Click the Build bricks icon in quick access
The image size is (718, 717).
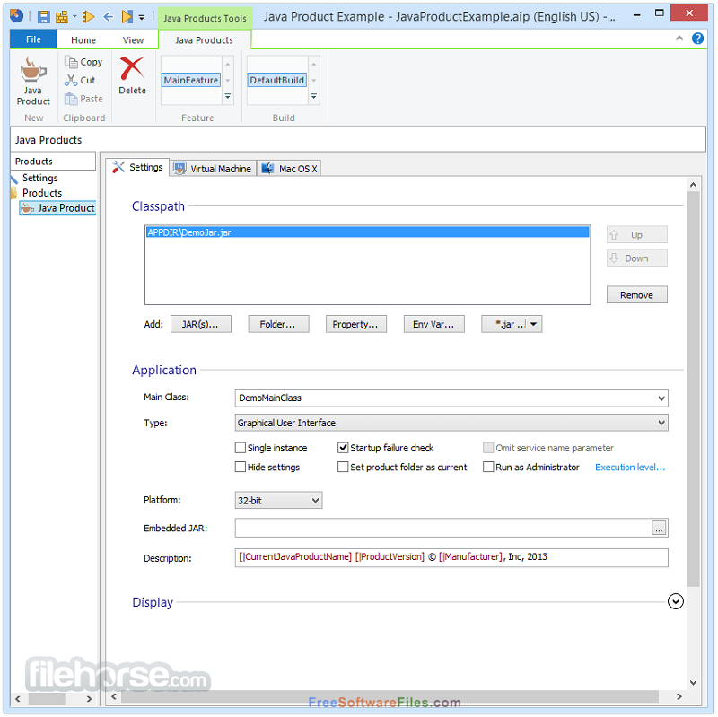coord(62,17)
